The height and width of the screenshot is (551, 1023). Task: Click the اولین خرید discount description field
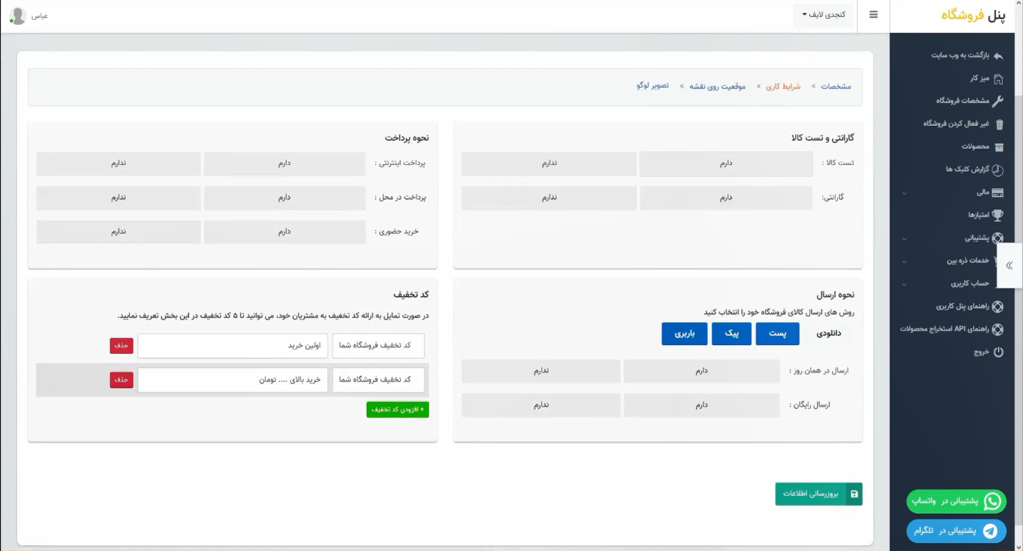[x=232, y=346]
